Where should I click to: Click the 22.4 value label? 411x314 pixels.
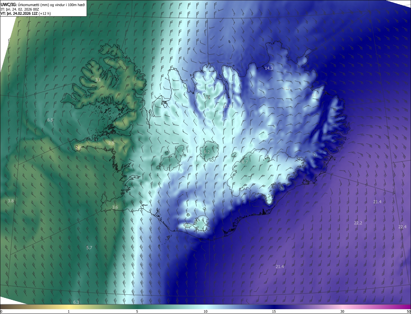402,227
